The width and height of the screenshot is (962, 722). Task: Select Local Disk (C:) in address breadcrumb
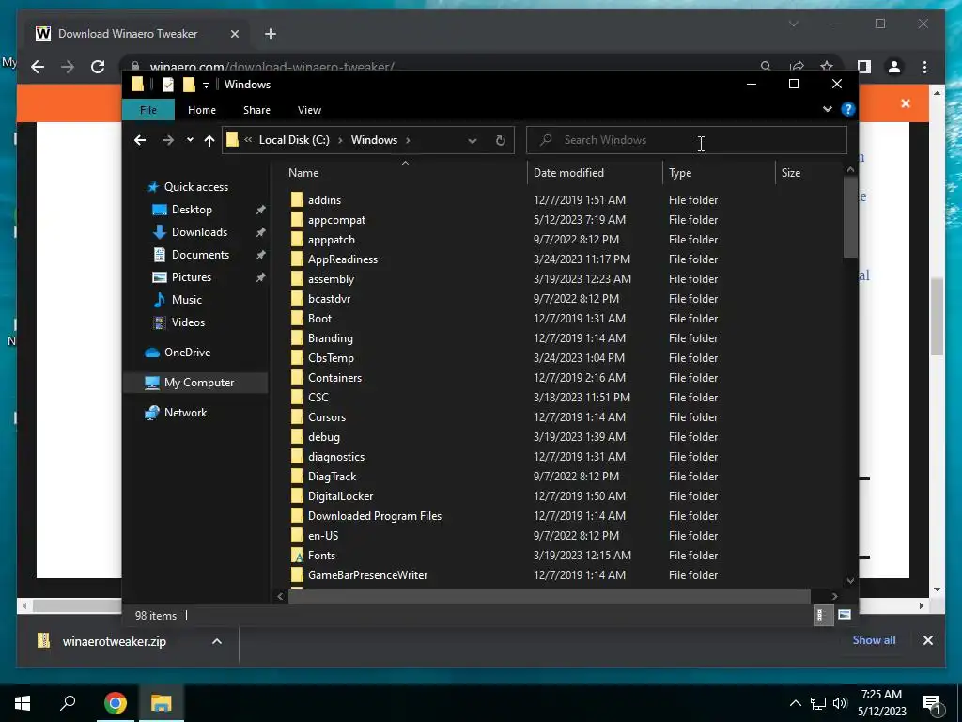(x=294, y=140)
